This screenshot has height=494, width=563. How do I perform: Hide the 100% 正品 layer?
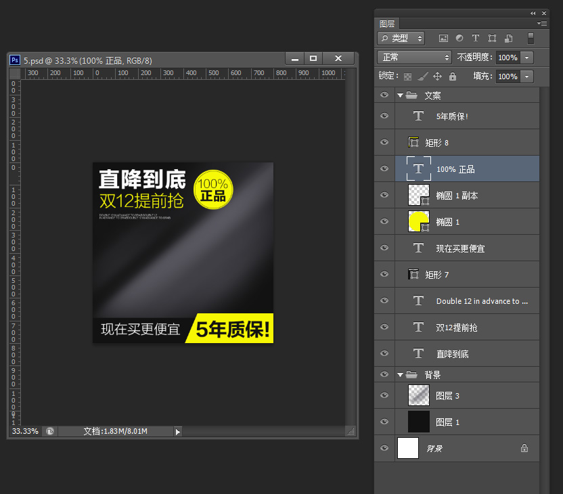coord(384,169)
